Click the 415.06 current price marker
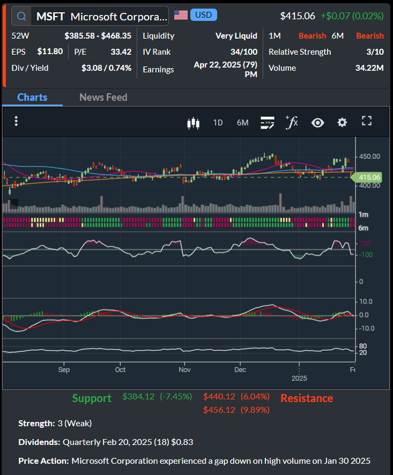 [x=367, y=177]
